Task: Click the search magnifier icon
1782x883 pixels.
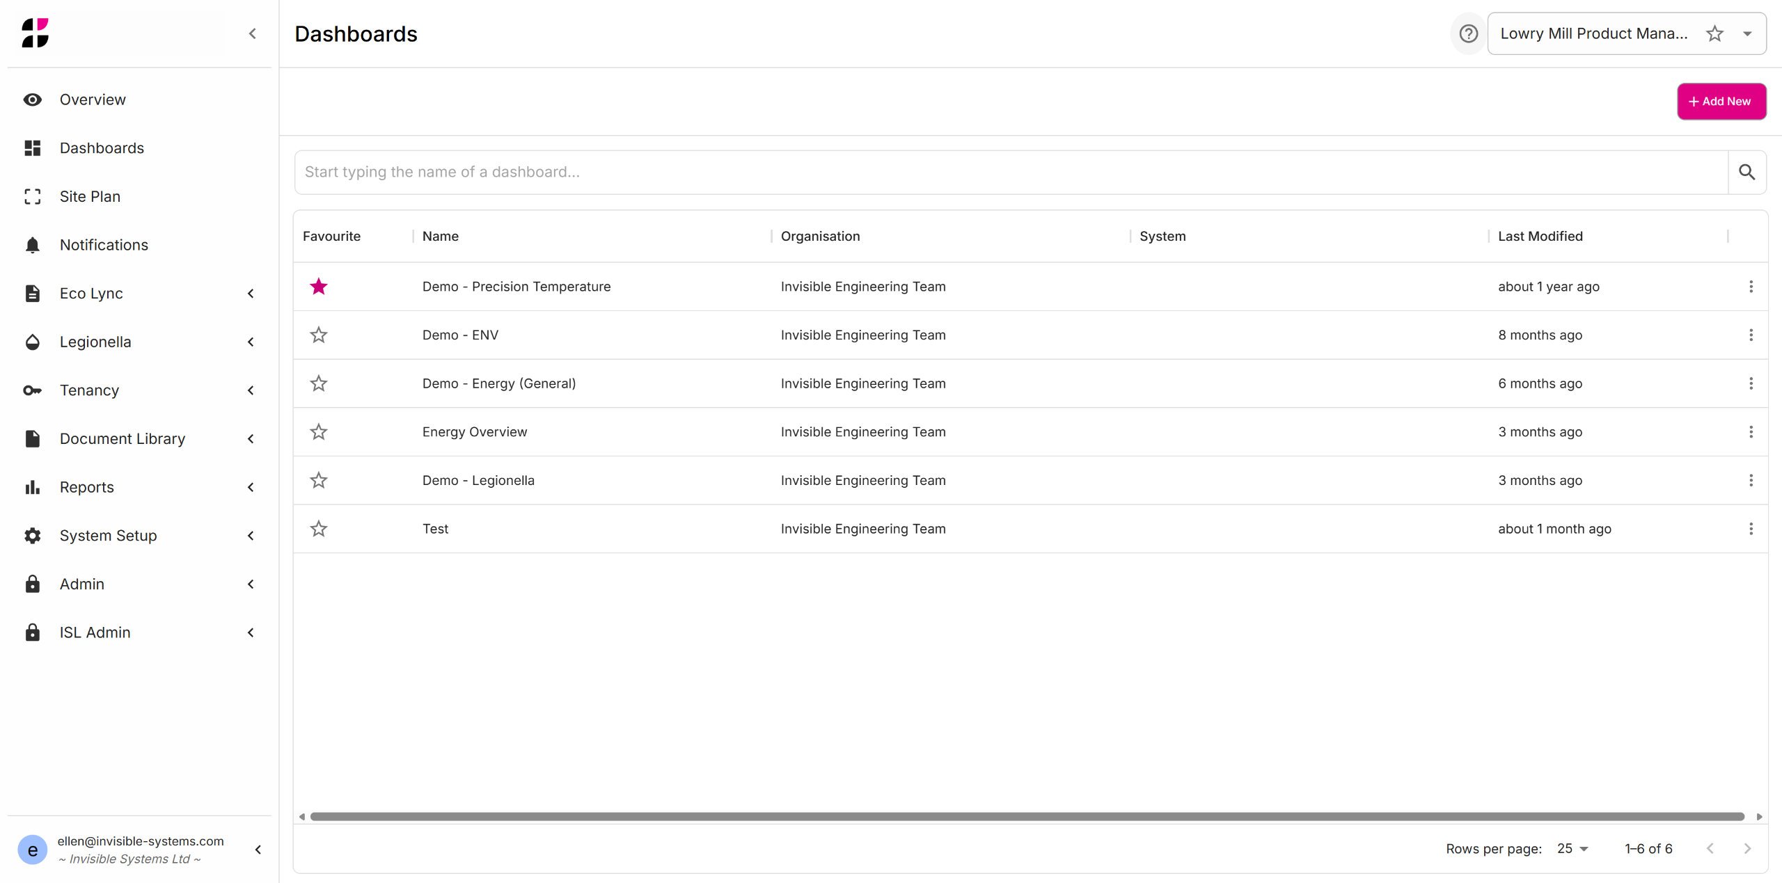Action: (x=1746, y=172)
